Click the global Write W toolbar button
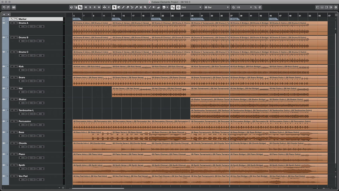Screen dimensions: 339x191 pyautogui.click(x=99, y=7)
